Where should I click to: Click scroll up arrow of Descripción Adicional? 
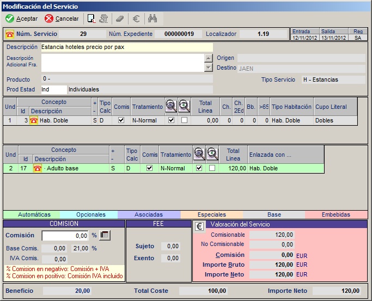[208, 58]
